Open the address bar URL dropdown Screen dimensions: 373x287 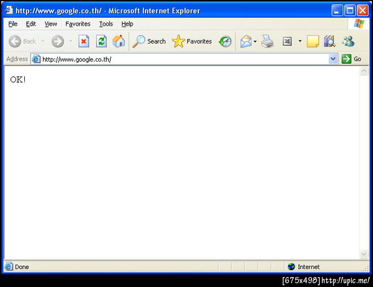(x=333, y=59)
